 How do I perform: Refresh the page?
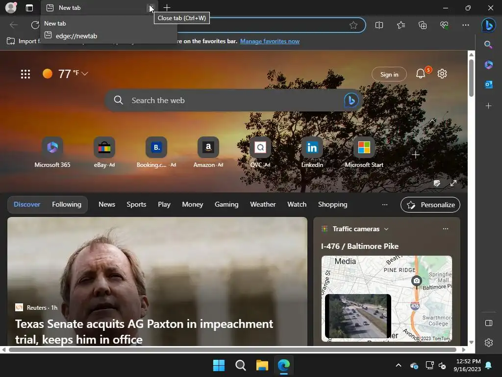(x=35, y=25)
